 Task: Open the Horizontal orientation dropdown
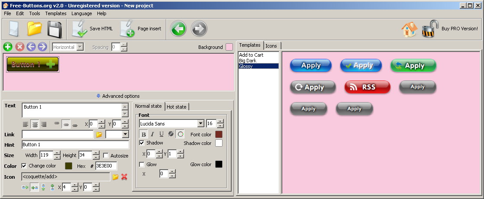click(x=80, y=47)
